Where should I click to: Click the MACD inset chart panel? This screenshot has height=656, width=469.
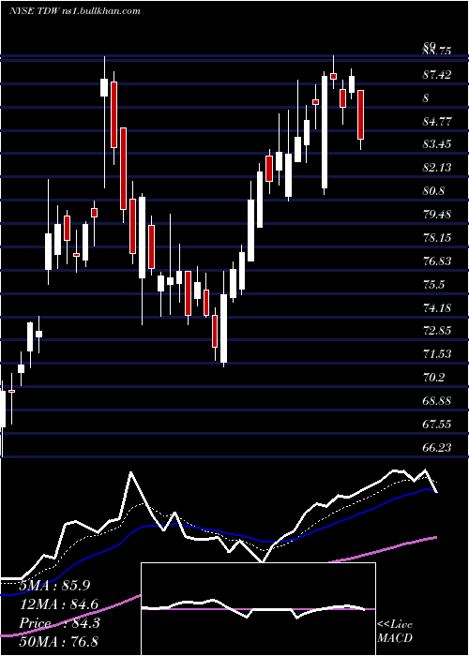pos(258,609)
